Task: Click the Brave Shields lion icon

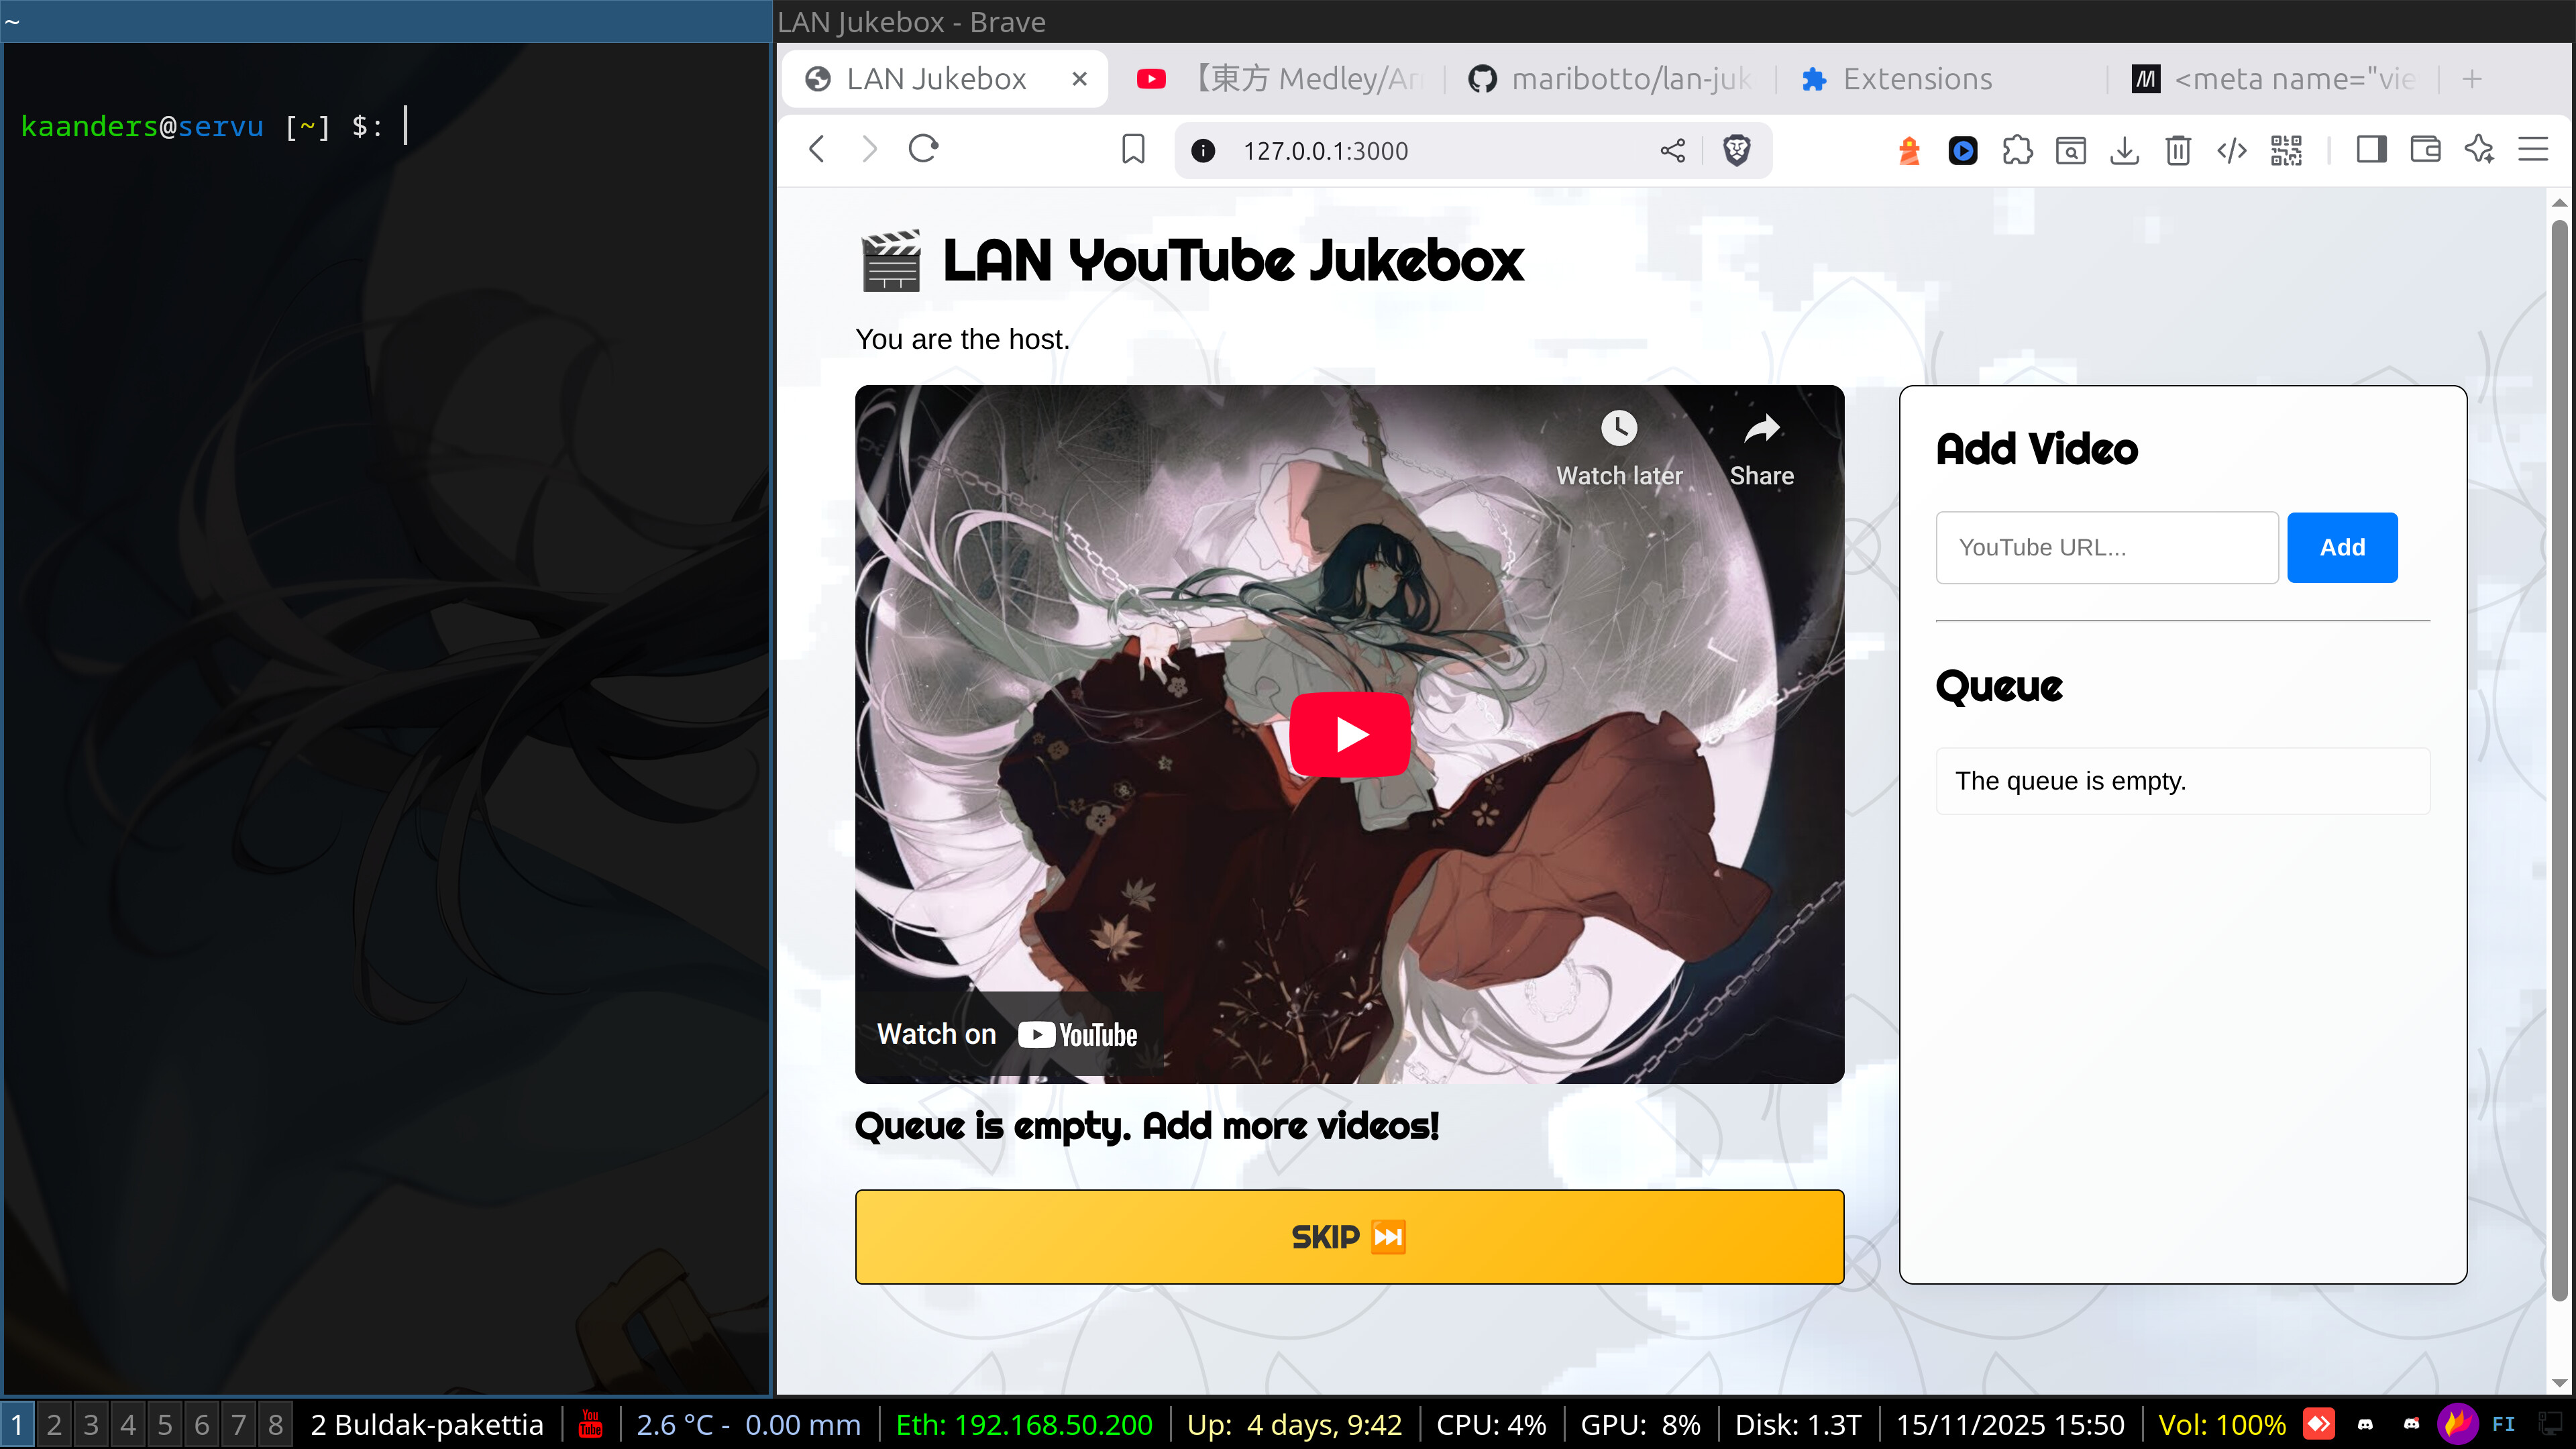Action: tap(1736, 150)
